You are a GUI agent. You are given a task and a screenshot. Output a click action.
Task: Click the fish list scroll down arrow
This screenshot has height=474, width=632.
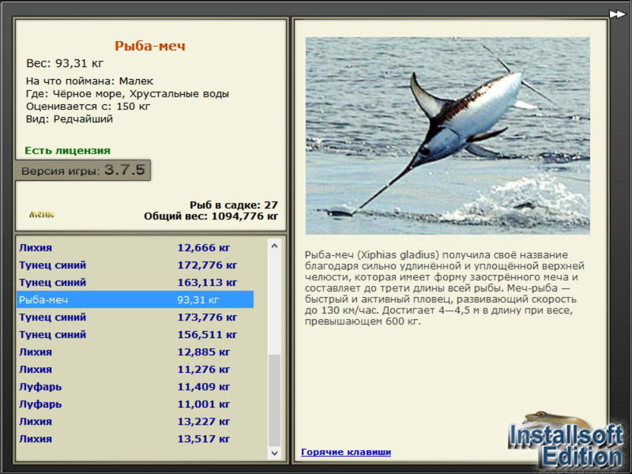coord(274,453)
